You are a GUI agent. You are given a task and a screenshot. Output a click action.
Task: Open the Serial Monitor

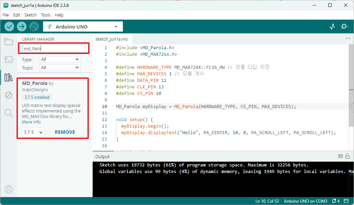tap(344, 26)
